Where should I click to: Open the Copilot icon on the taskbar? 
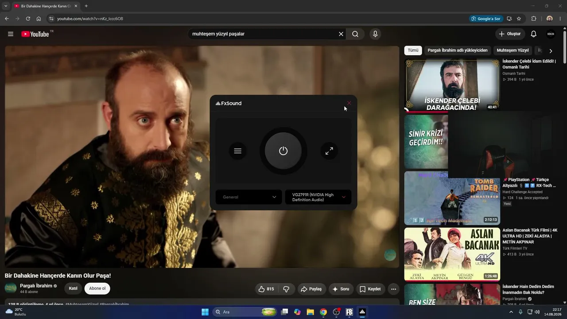pyautogui.click(x=297, y=312)
